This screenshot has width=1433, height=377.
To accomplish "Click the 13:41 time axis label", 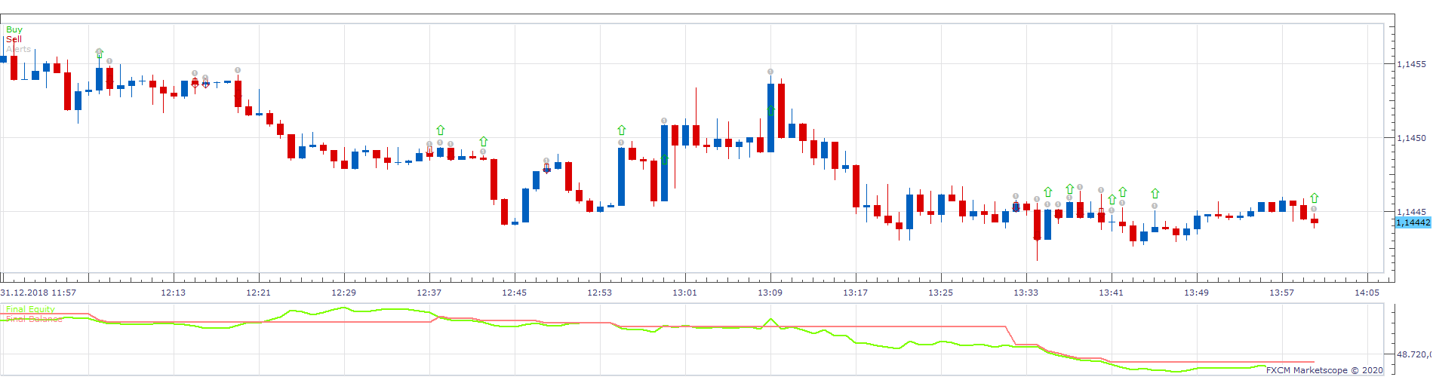I will pyautogui.click(x=1112, y=293).
